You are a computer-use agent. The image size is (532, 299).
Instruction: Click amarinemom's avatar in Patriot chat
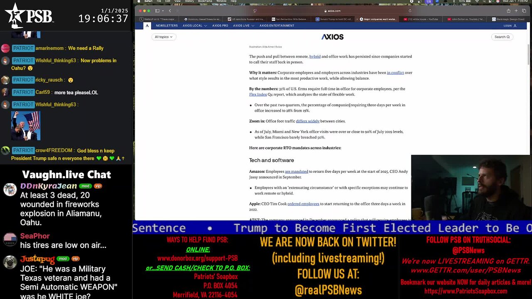(x=5, y=49)
